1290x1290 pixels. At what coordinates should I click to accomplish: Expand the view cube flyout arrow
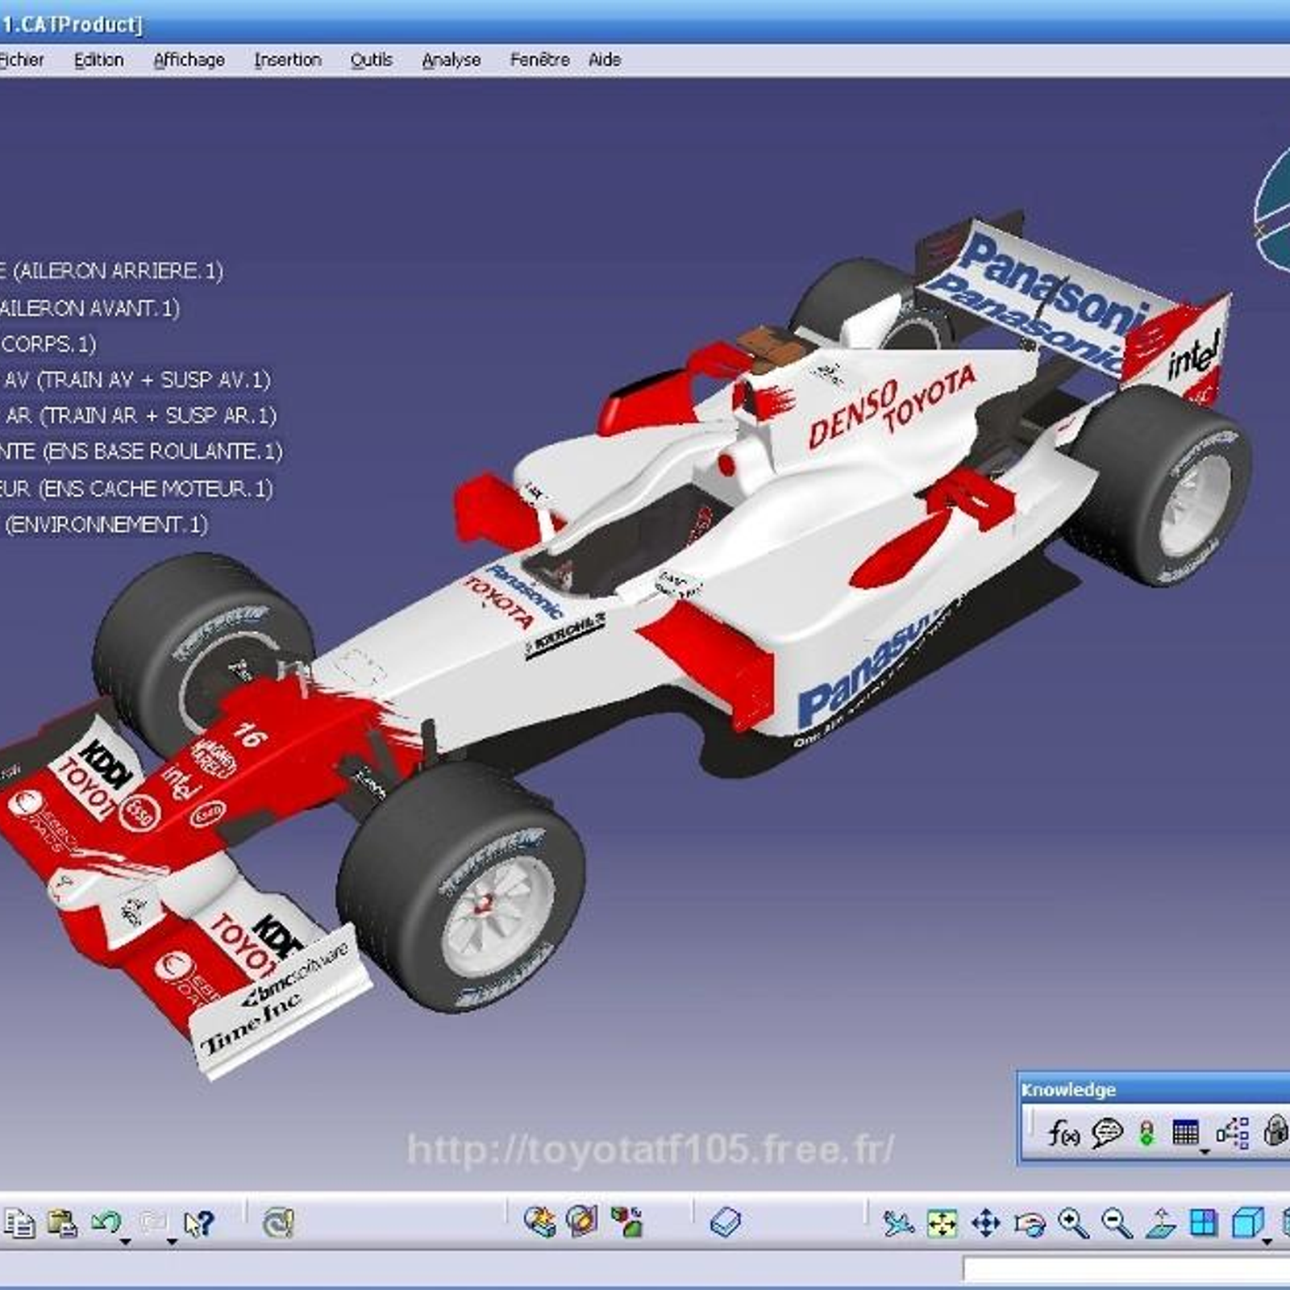(1267, 1242)
